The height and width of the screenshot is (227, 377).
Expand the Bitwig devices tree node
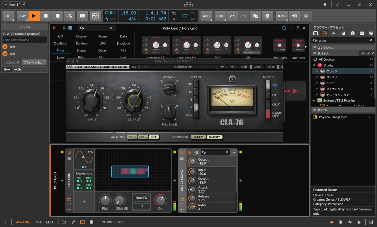point(314,65)
